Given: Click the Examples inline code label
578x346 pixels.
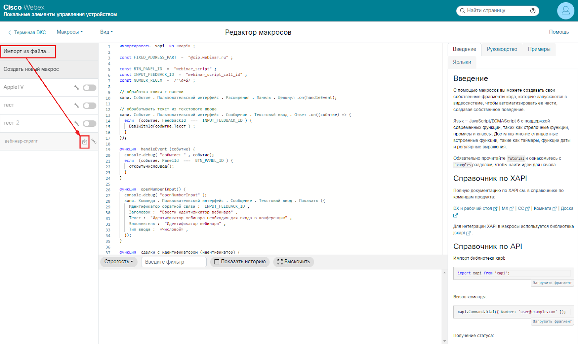Looking at the screenshot, I should click(462, 165).
